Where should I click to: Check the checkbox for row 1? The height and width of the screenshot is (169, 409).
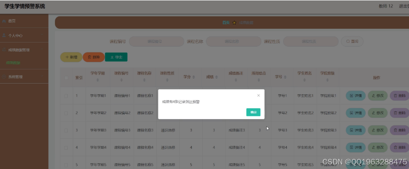point(66,96)
